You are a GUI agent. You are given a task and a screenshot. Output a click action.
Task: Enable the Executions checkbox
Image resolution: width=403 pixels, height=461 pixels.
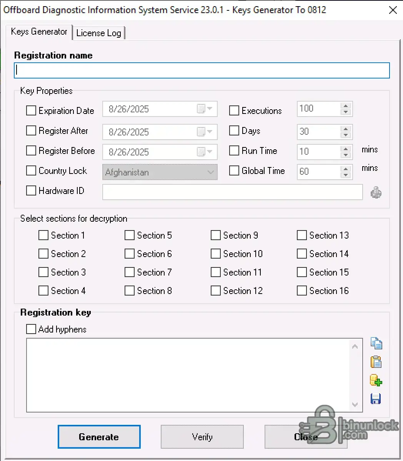pos(234,110)
